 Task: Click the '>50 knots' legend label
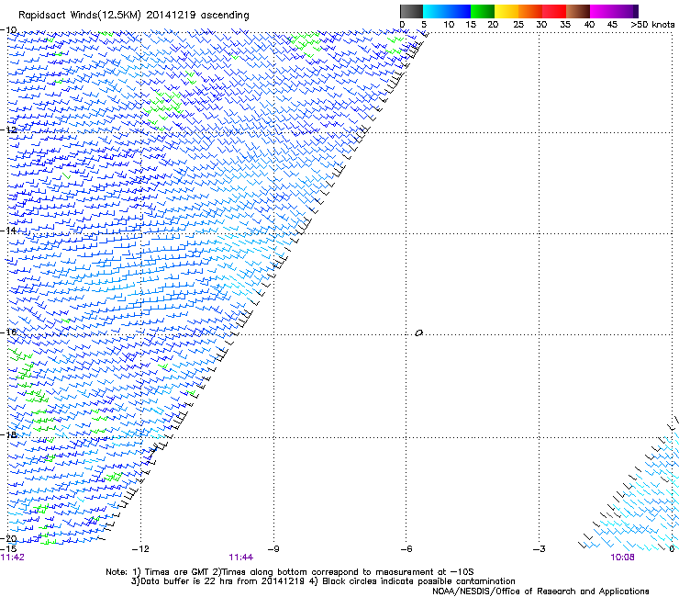click(x=652, y=25)
